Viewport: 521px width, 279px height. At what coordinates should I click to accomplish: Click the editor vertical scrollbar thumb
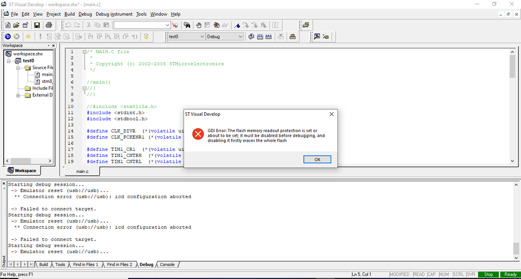click(x=512, y=66)
